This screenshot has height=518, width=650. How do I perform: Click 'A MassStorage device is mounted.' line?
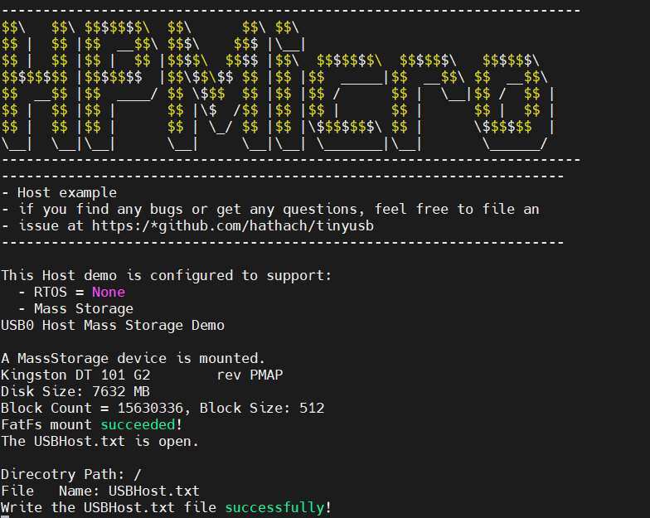pyautogui.click(x=133, y=358)
